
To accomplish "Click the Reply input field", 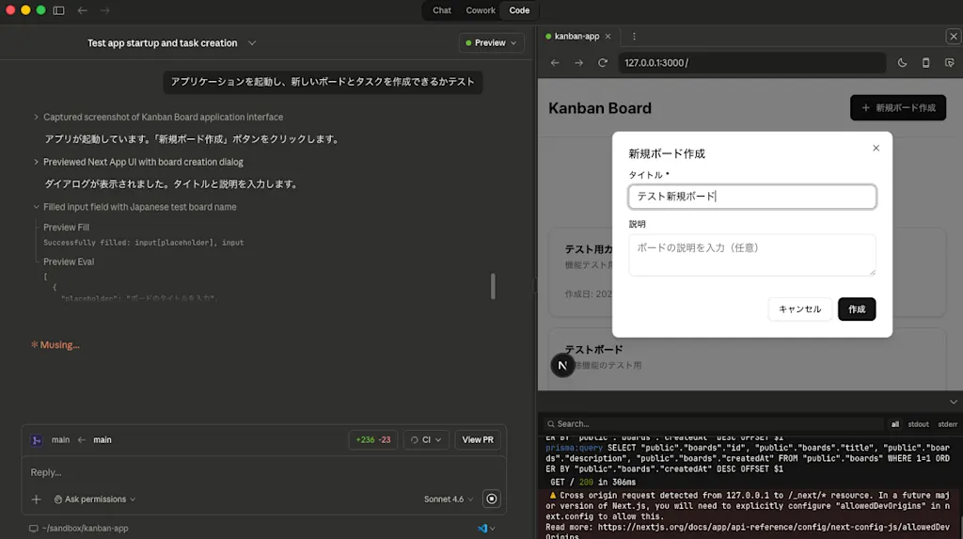I will tap(264, 472).
